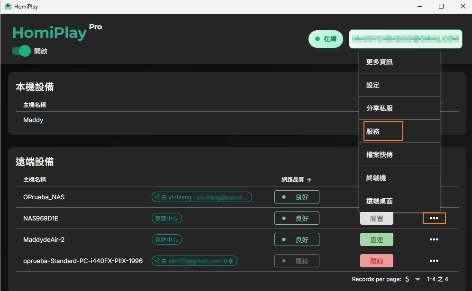Click the HomiPlay app icon in the title bar
472x291 pixels.
[8, 6]
